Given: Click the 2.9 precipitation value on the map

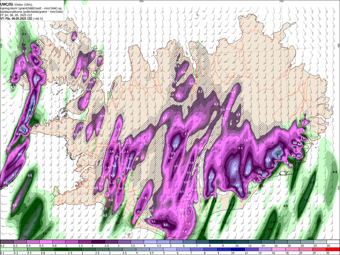Looking at the screenshot, I should click(274, 165).
